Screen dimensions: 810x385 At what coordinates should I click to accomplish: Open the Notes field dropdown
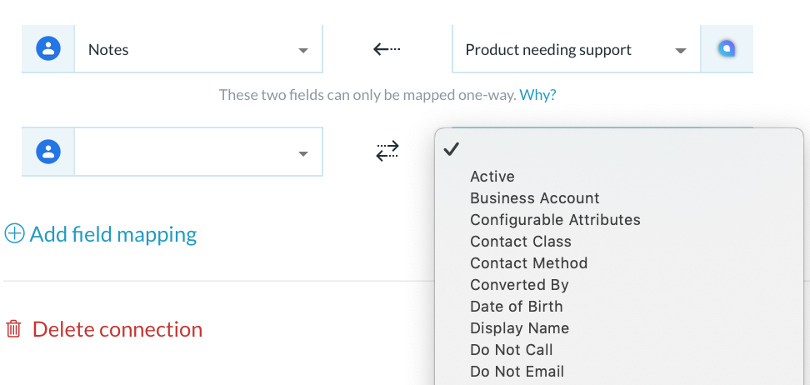click(x=199, y=49)
